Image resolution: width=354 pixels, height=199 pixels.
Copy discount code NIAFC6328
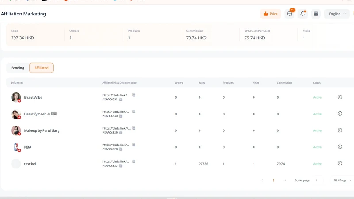(x=120, y=149)
